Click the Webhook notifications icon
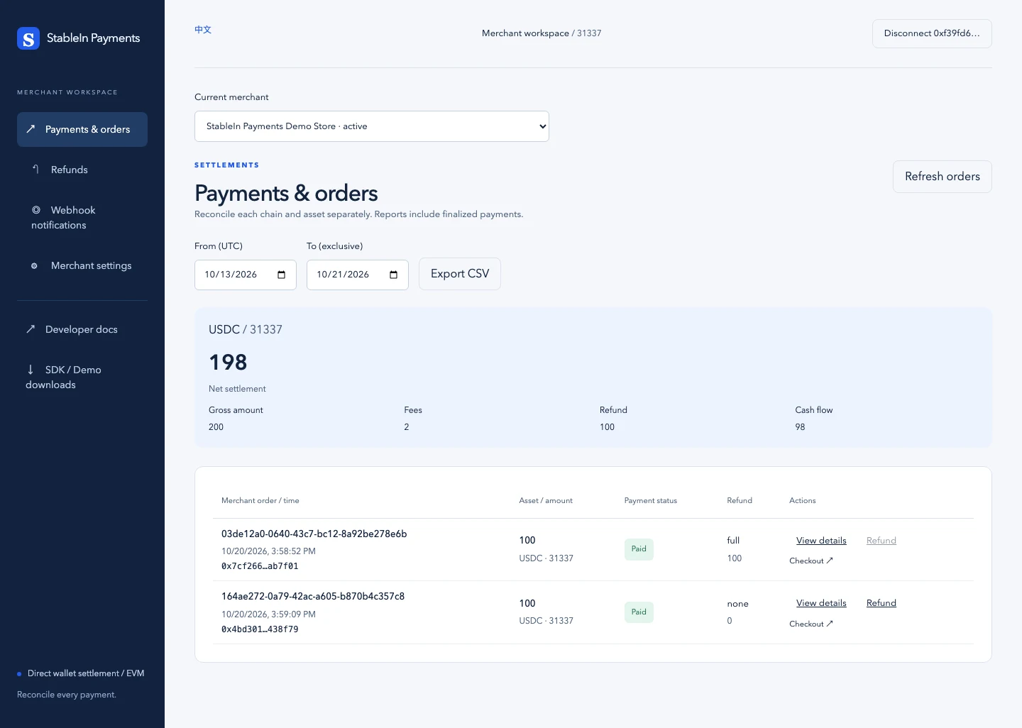This screenshot has height=728, width=1022. (36, 210)
